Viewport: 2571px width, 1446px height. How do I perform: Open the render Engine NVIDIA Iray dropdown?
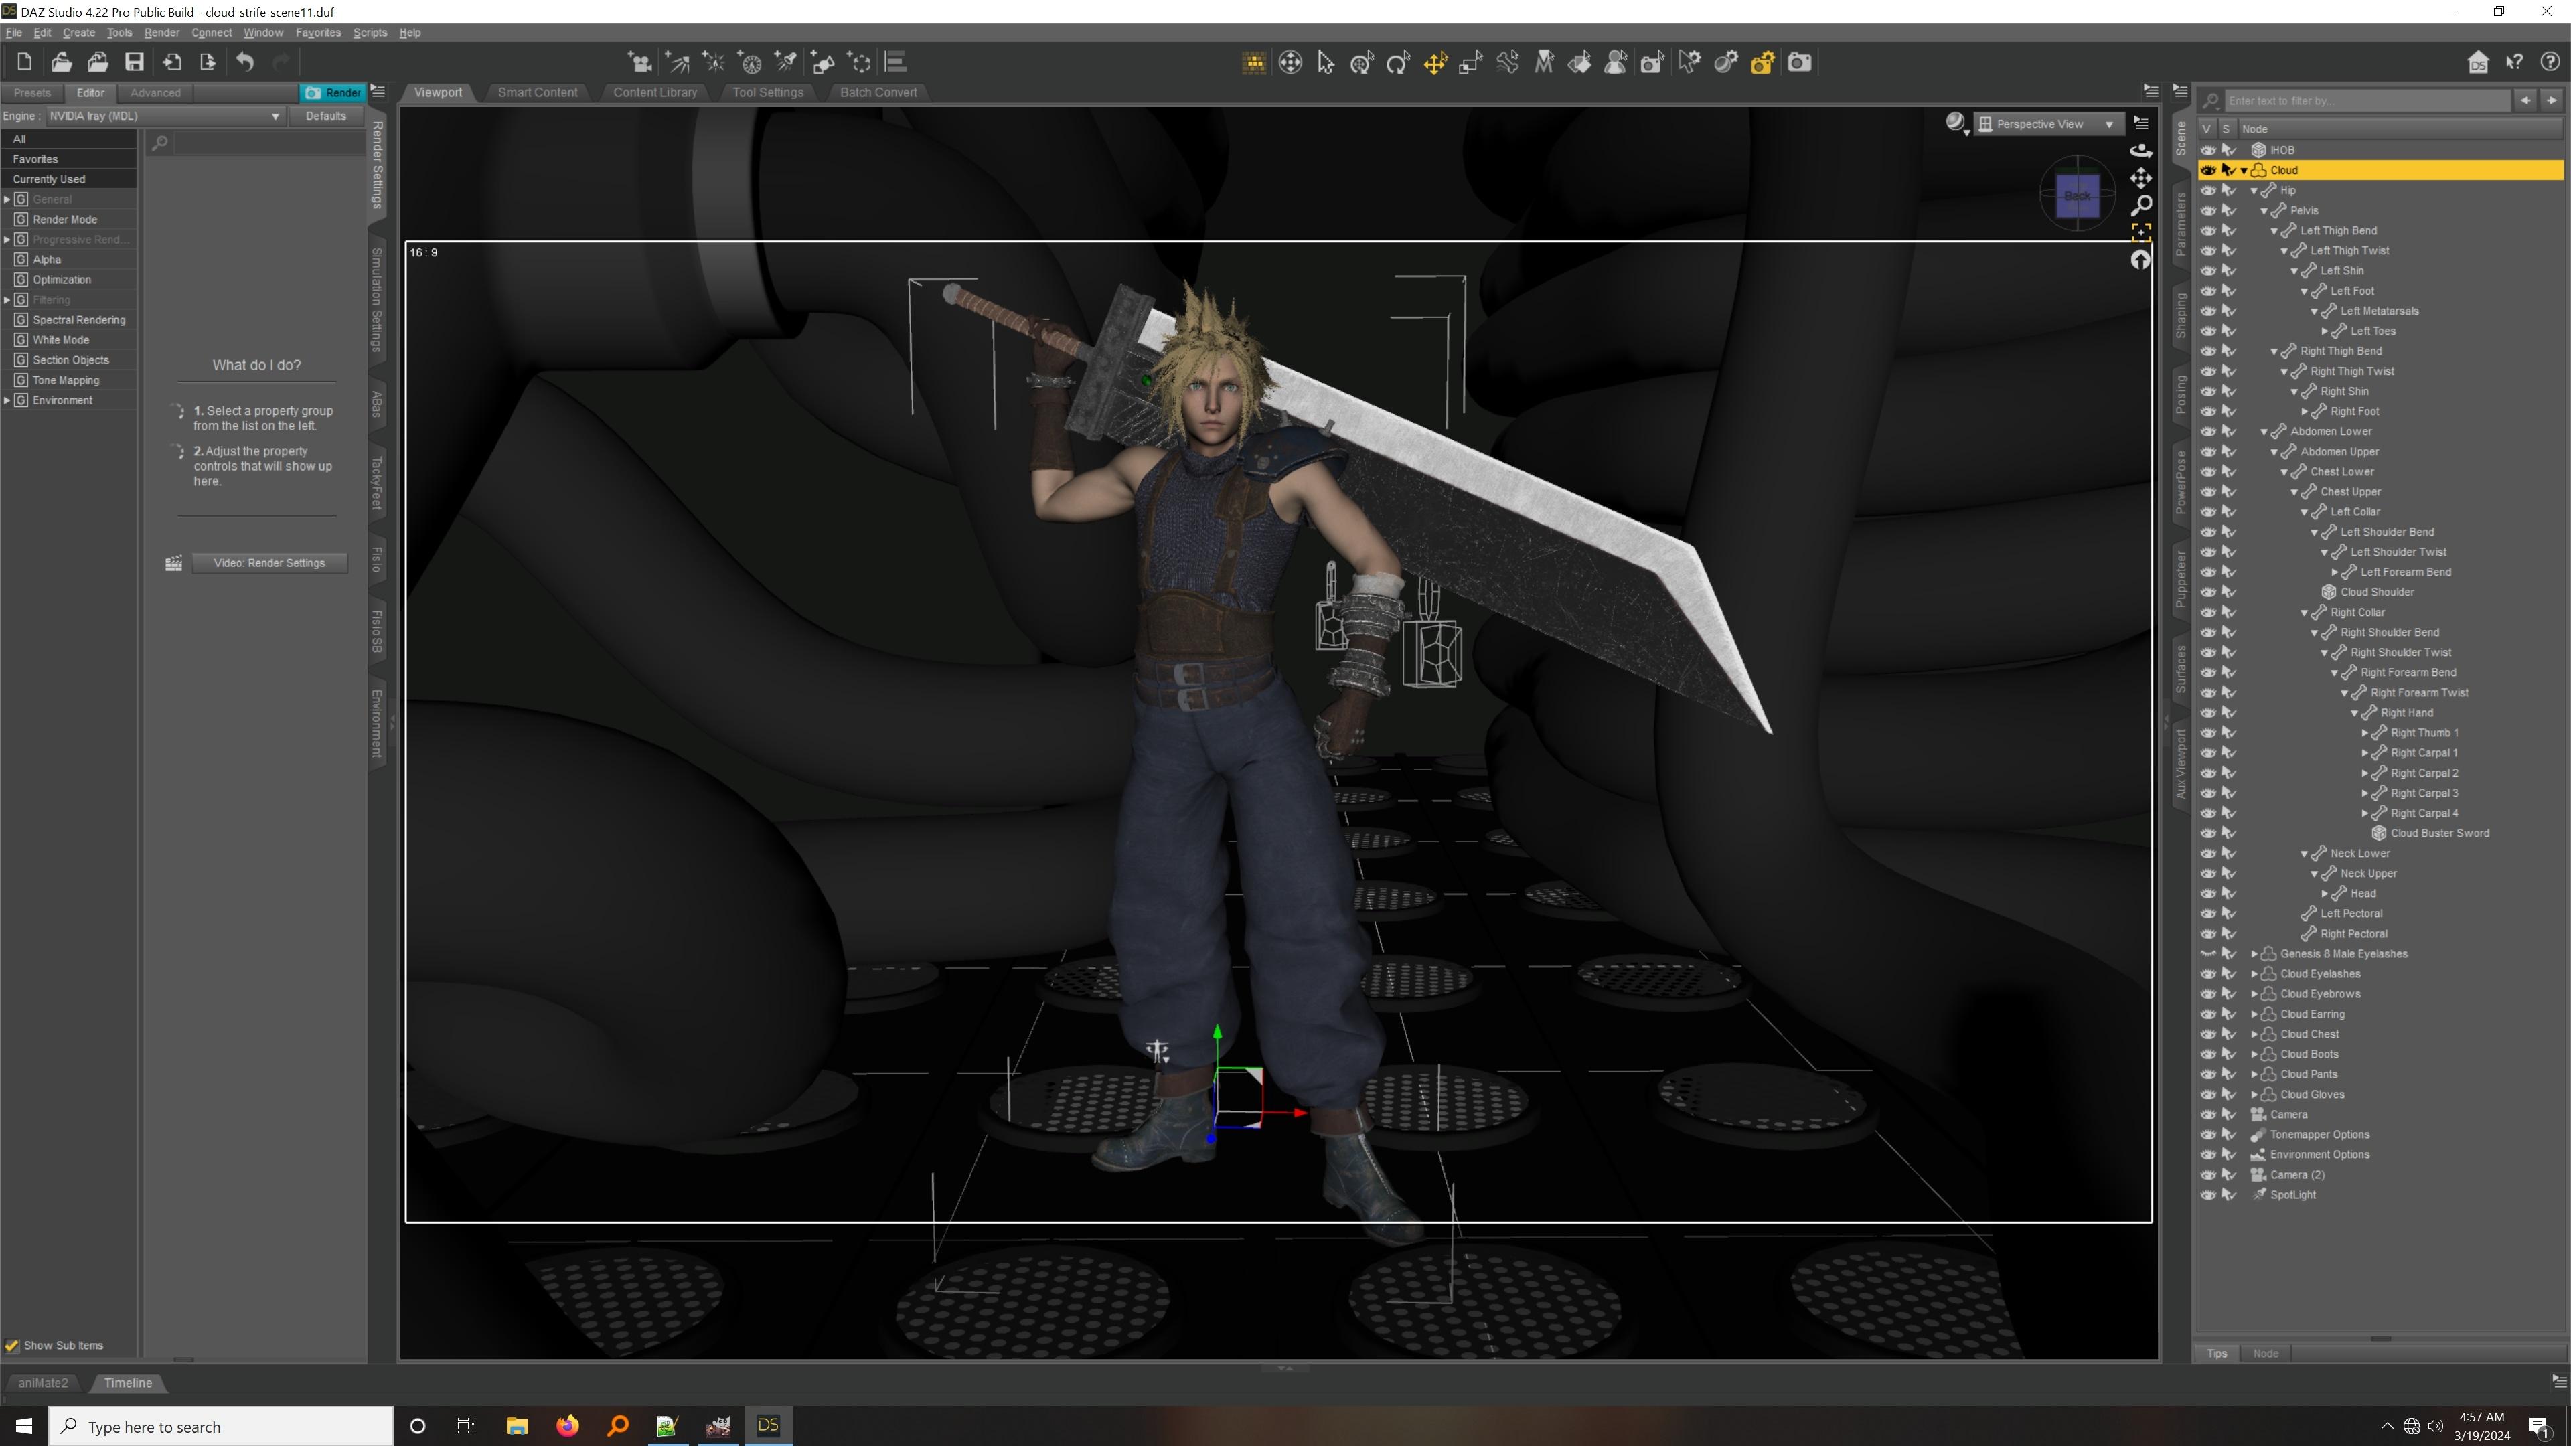click(163, 116)
